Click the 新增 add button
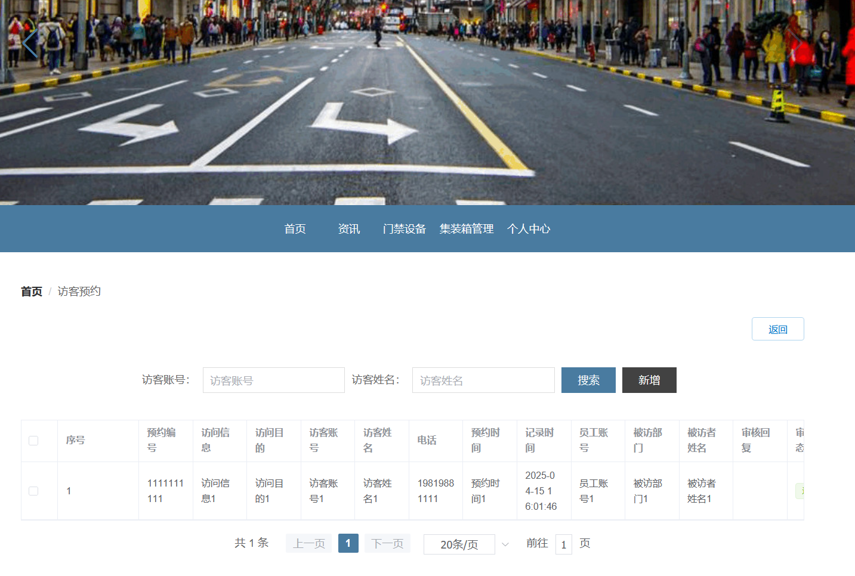Viewport: 855px width, 576px height. 649,380
